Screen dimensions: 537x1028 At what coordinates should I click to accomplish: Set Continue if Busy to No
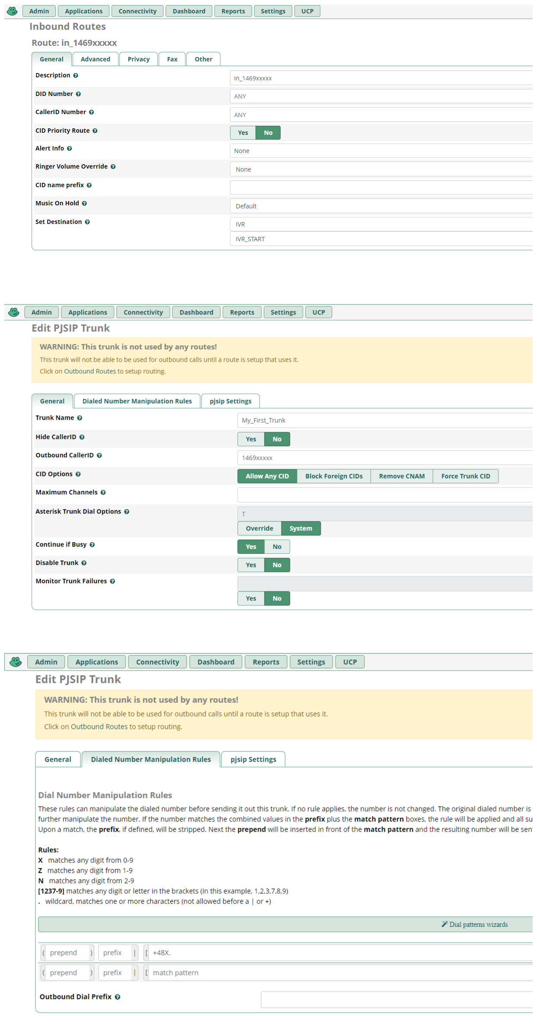point(277,546)
